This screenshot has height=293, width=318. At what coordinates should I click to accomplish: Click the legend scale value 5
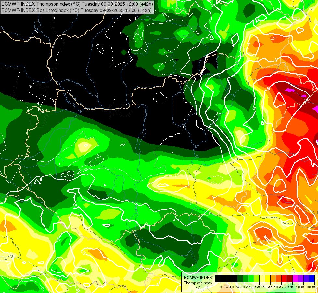click(x=221, y=287)
